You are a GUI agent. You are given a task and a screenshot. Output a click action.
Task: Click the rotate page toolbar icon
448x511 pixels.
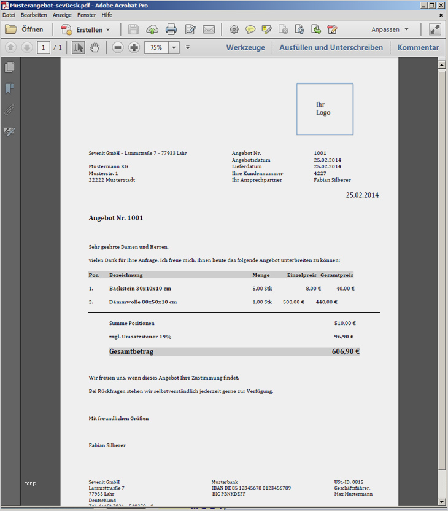point(299,29)
